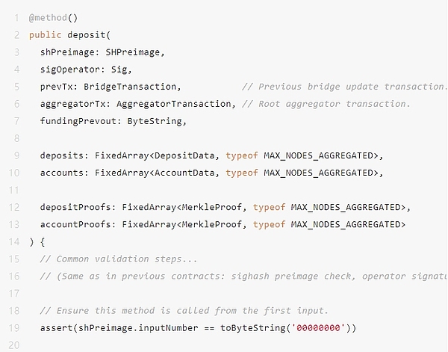Click the assert keyword
448x352 pixels.
tap(55, 328)
